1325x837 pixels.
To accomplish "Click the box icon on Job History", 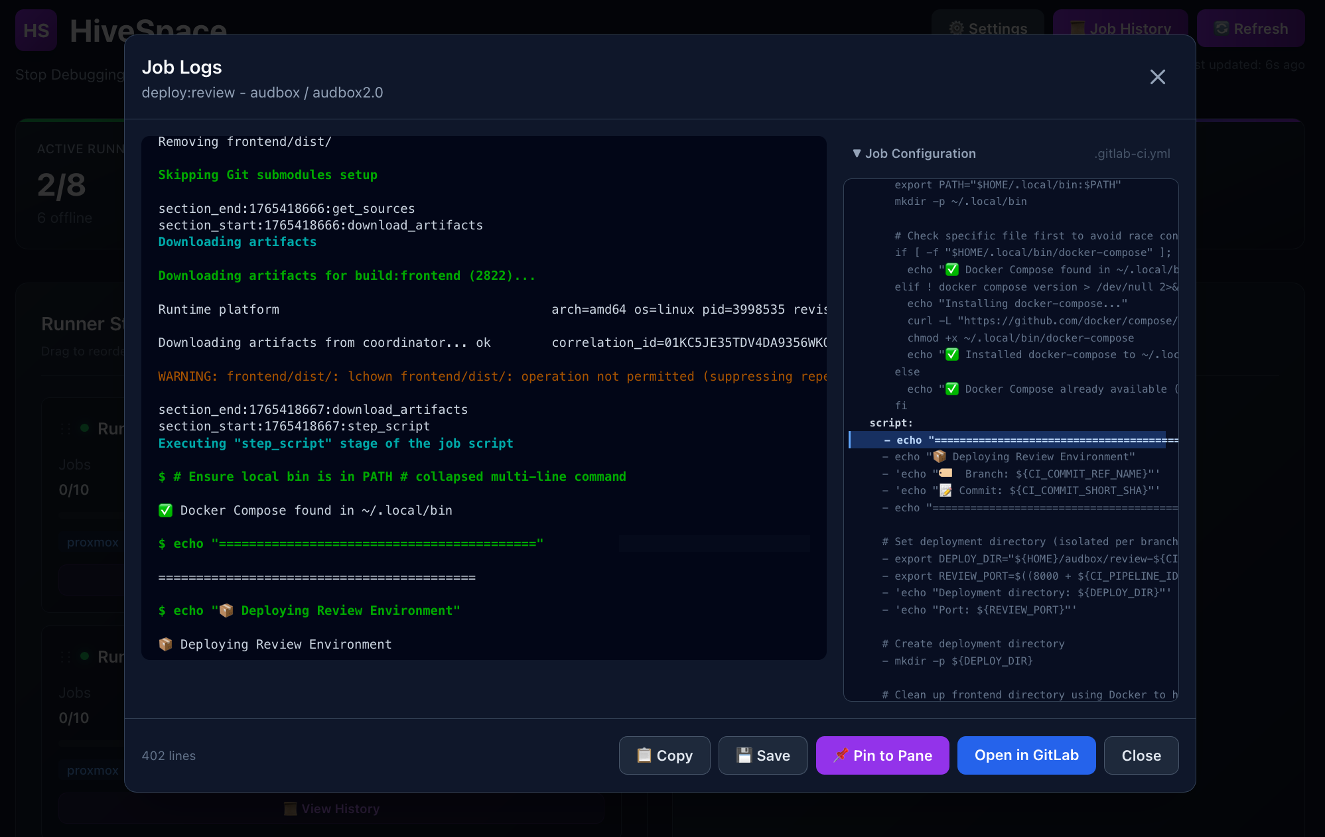I will click(x=1078, y=28).
